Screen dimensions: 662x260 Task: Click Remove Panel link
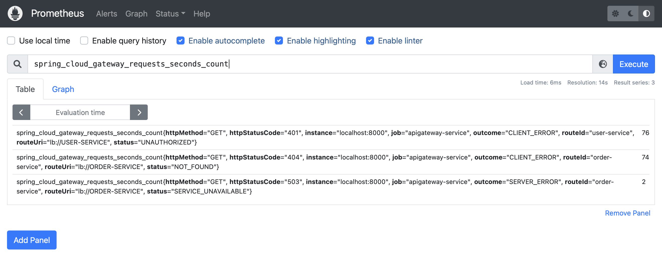point(627,213)
